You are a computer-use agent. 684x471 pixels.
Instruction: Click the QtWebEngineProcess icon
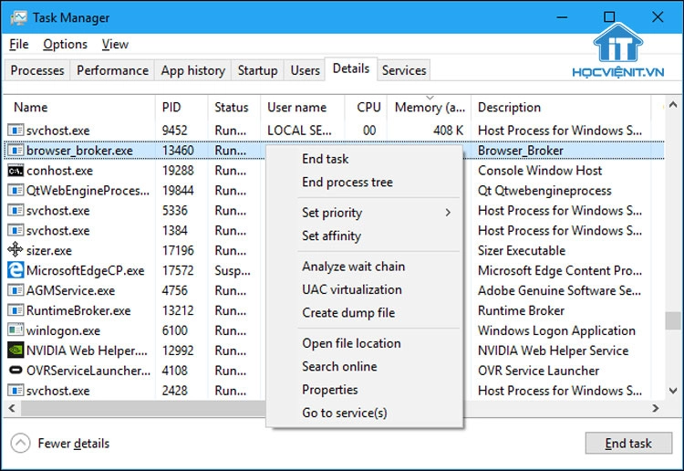(16, 191)
